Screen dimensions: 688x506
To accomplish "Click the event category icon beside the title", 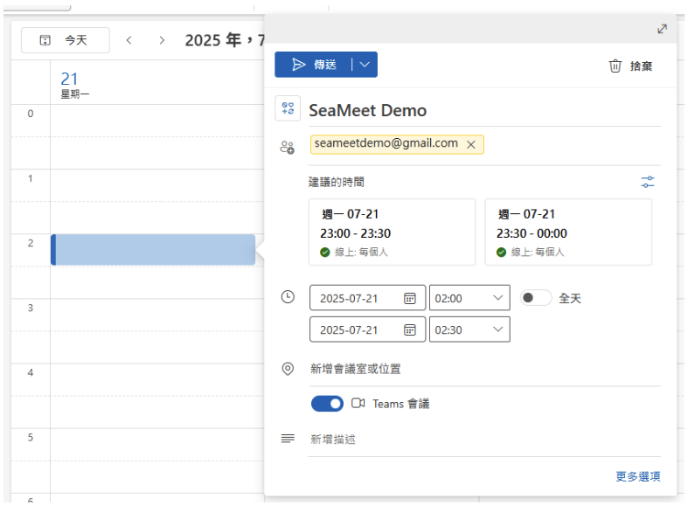I will click(288, 108).
